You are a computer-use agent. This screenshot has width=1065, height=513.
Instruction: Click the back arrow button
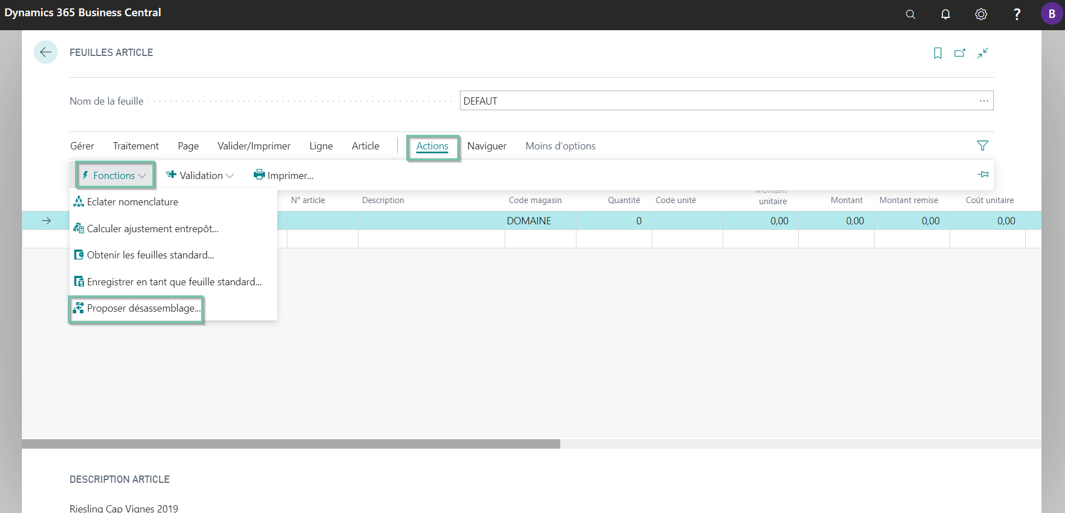(46, 52)
